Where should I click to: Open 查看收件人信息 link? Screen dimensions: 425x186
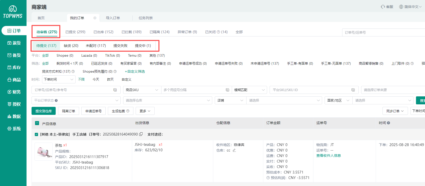[x=329, y=156]
